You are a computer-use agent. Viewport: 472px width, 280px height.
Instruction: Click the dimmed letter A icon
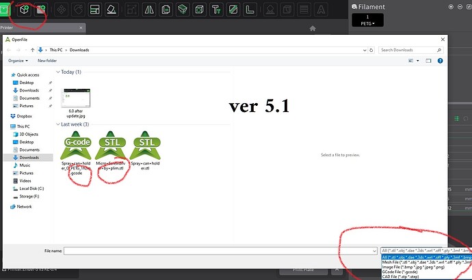coord(321,10)
